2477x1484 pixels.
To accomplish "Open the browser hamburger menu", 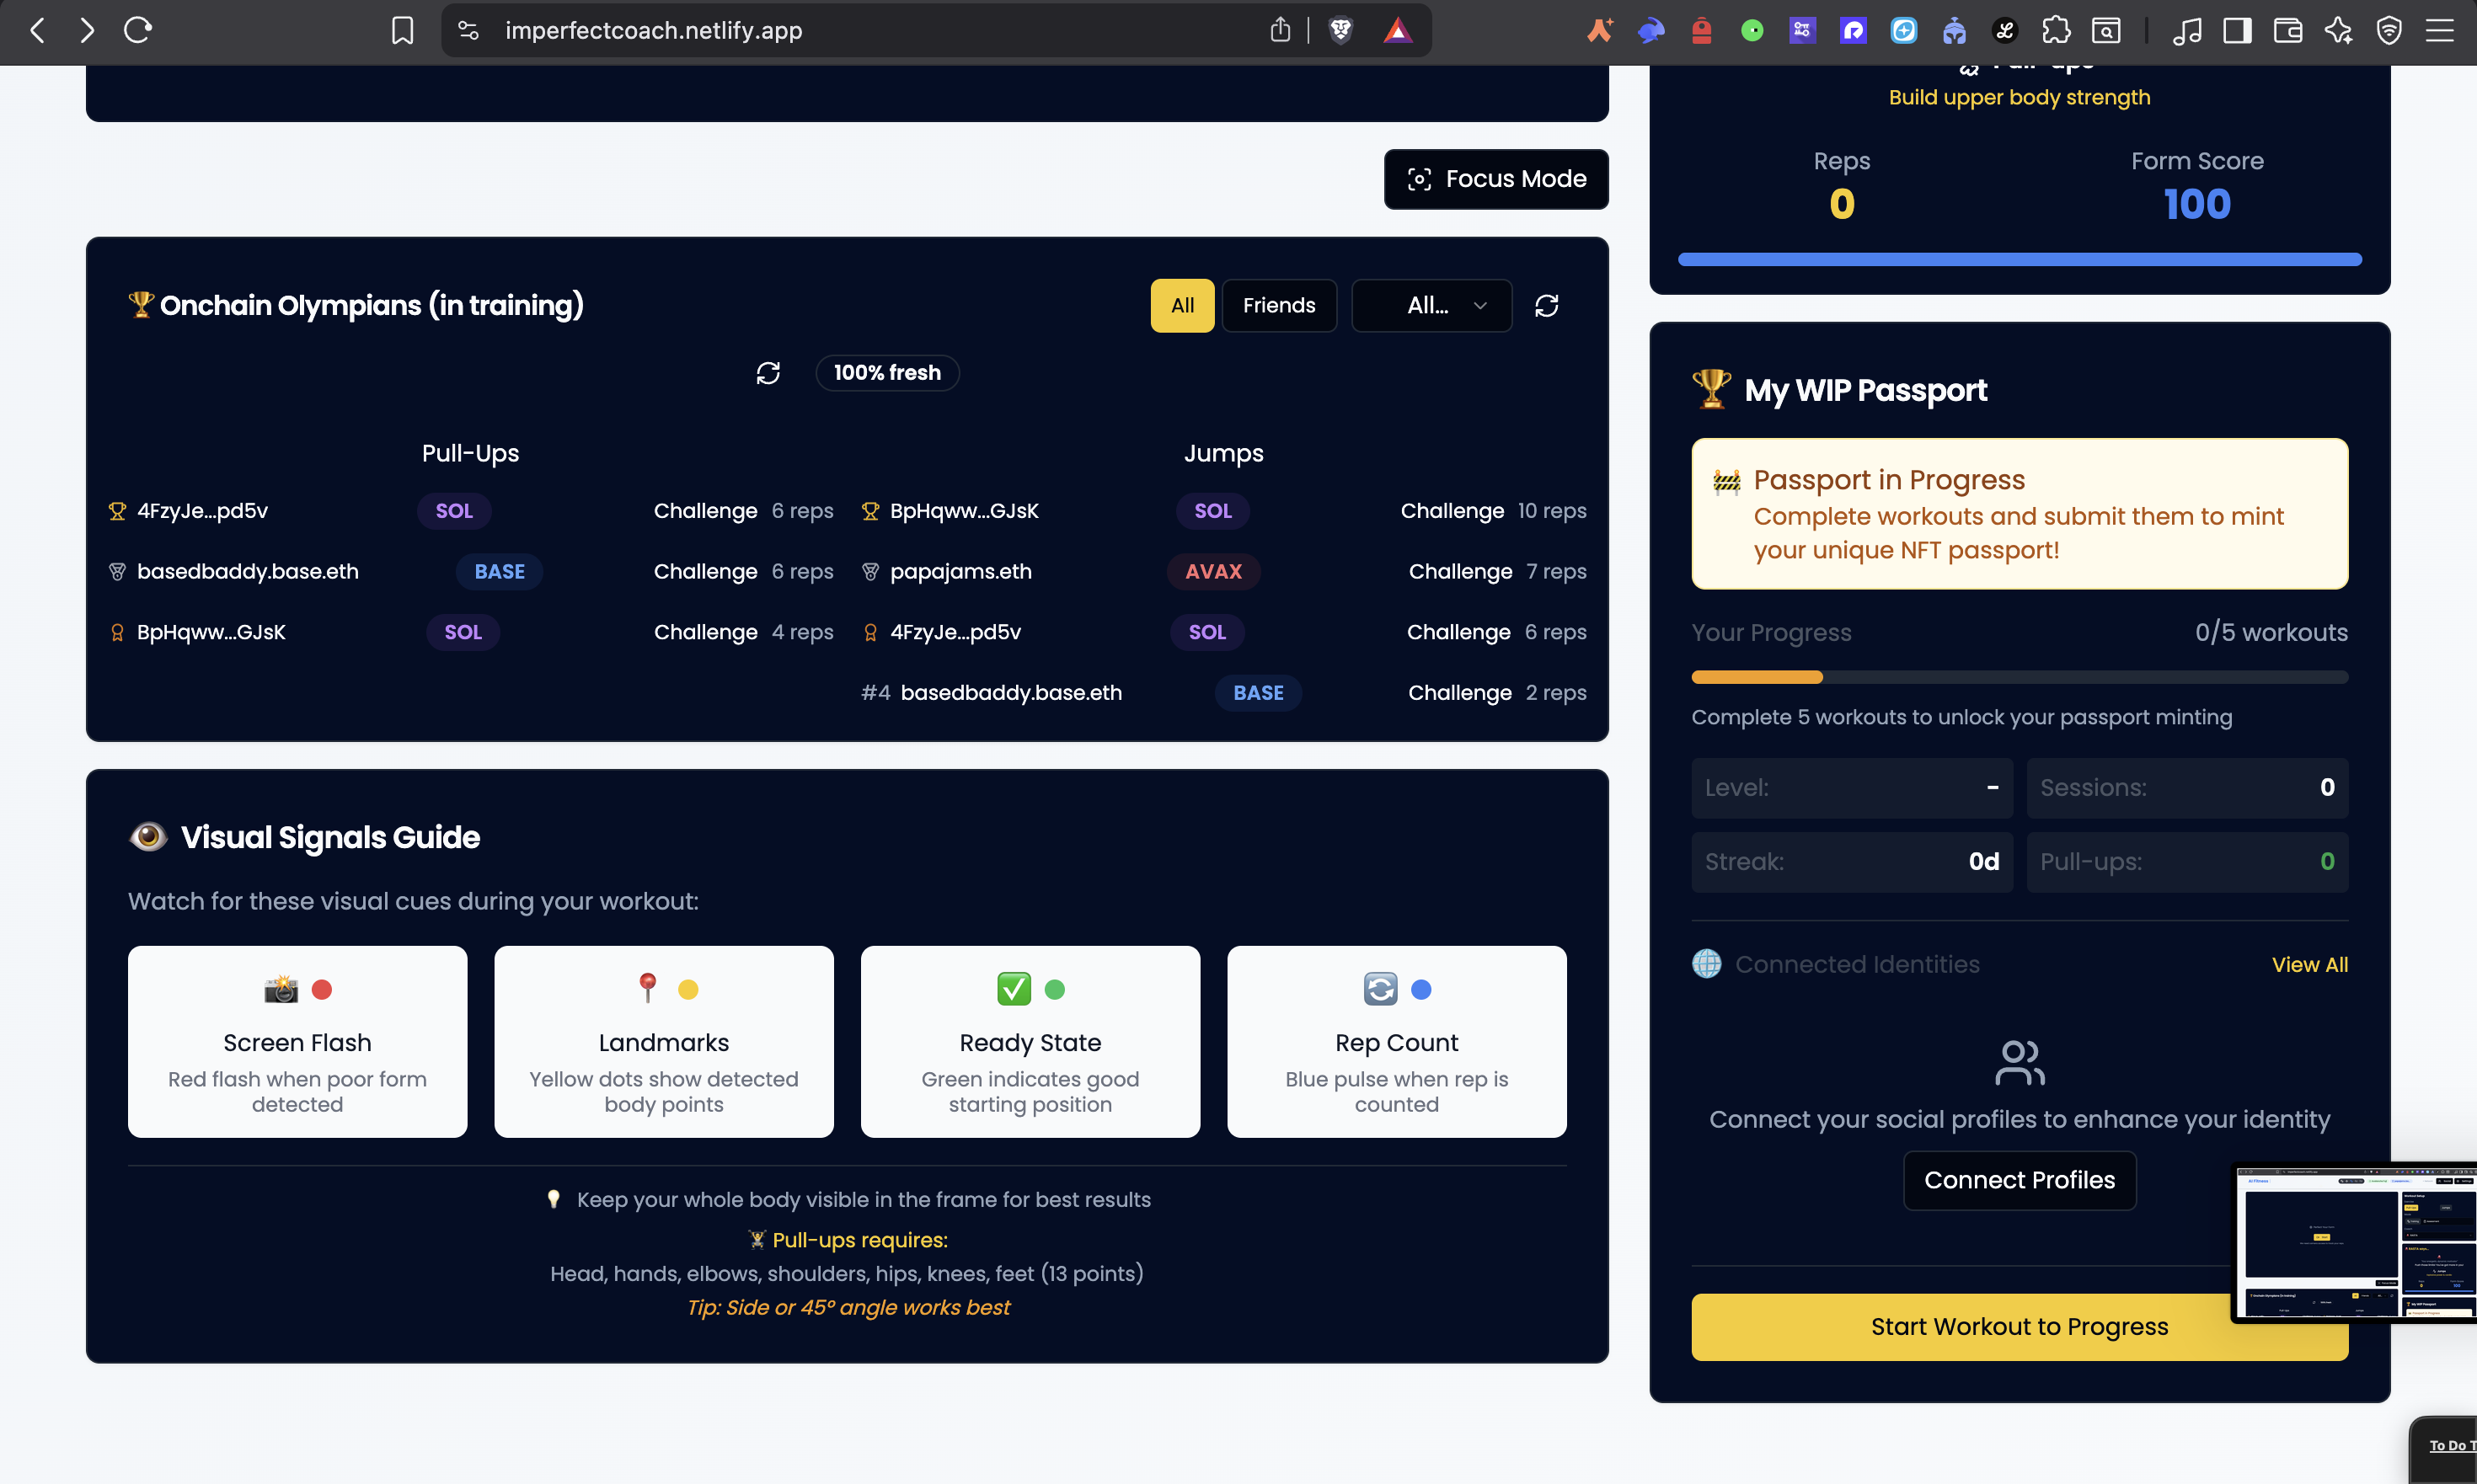I will tap(2439, 30).
